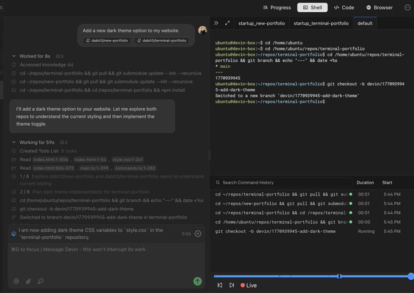Screen dimensions: 414x293
Task: Click the @ mention icon
Action: pos(16,281)
